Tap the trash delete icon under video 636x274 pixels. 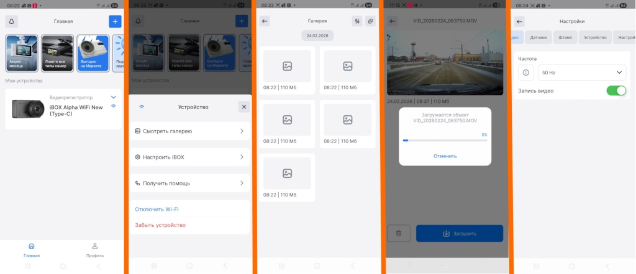398,234
